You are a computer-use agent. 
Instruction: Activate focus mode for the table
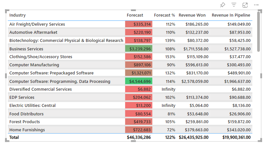click(x=245, y=5)
